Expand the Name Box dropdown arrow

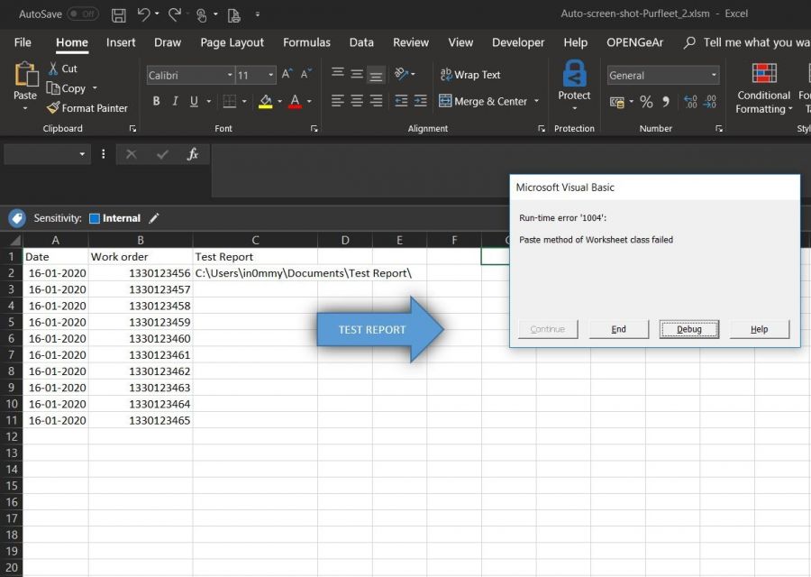[x=82, y=154]
